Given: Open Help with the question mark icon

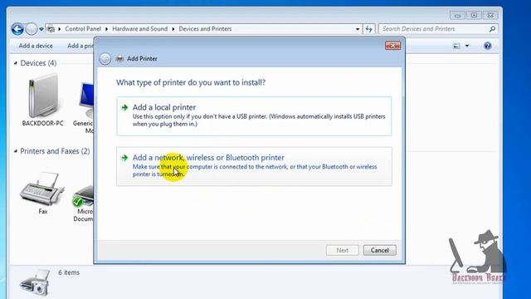Looking at the screenshot, I should pyautogui.click(x=487, y=46).
